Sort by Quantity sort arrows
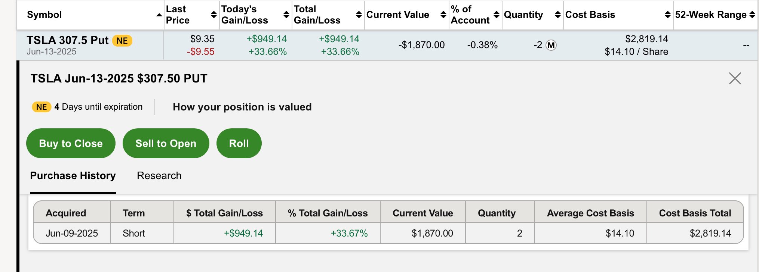This screenshot has width=759, height=272. (558, 15)
